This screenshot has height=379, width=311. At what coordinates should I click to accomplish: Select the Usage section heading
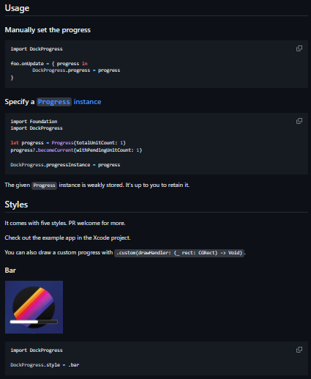pyautogui.click(x=17, y=8)
